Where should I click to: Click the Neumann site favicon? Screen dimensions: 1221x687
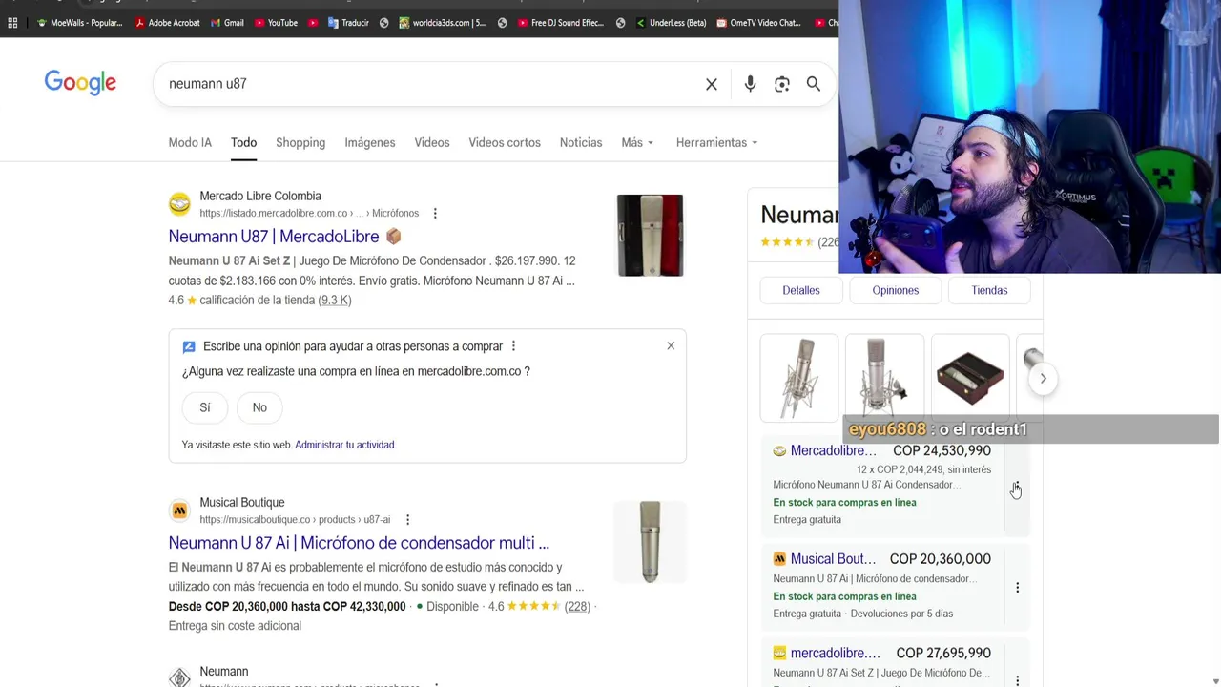pyautogui.click(x=179, y=677)
